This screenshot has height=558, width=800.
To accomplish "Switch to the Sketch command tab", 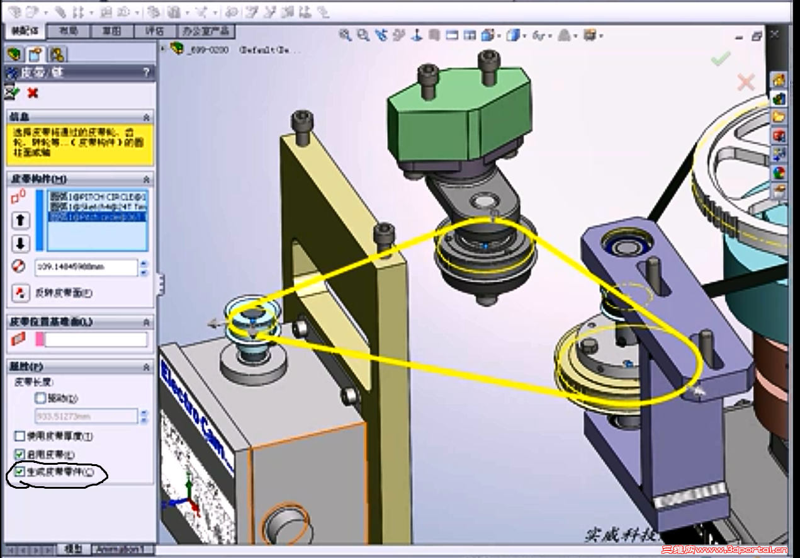I will tap(111, 31).
